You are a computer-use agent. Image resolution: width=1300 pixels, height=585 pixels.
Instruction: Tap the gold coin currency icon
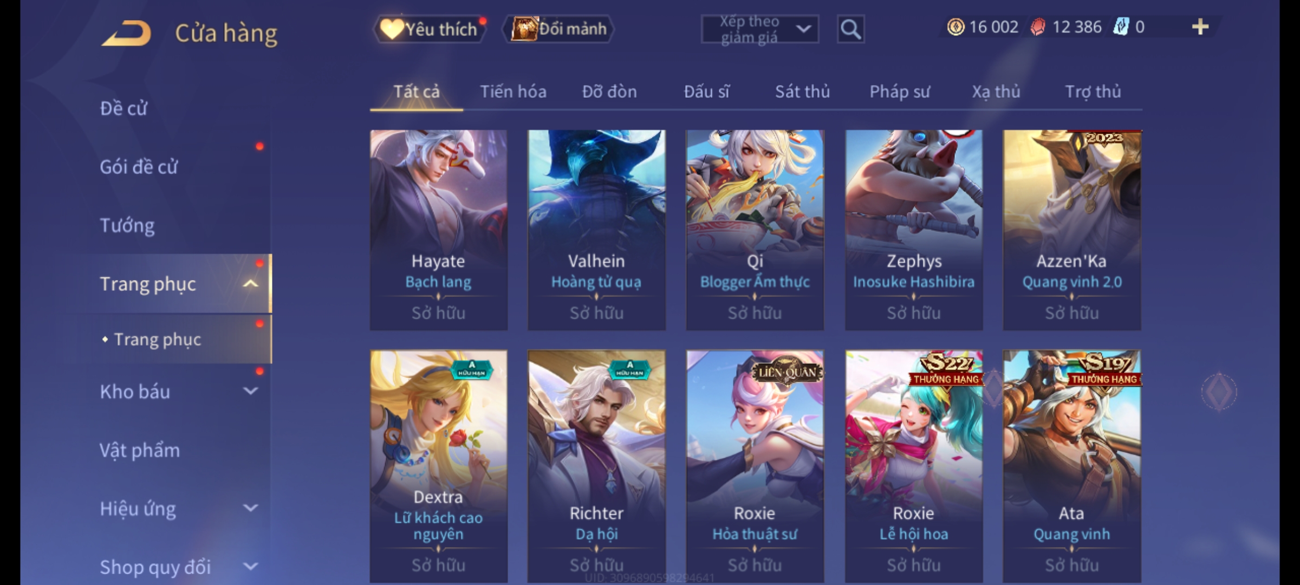955,27
